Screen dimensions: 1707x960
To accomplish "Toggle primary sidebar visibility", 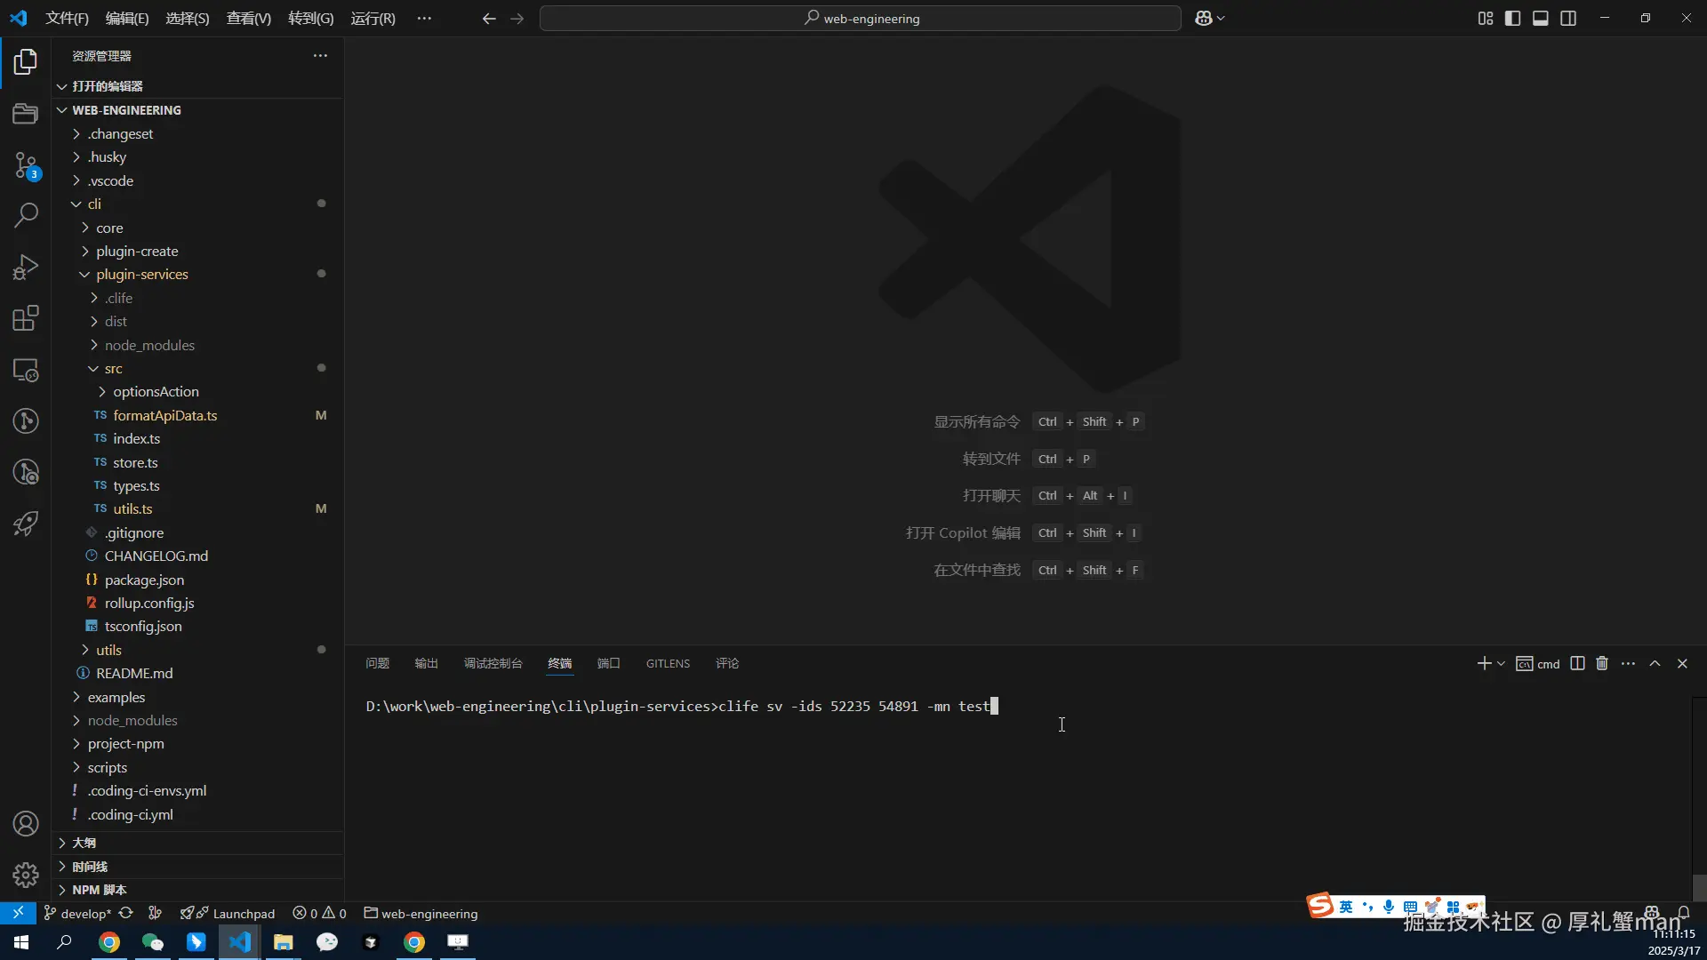I will [x=1512, y=19].
